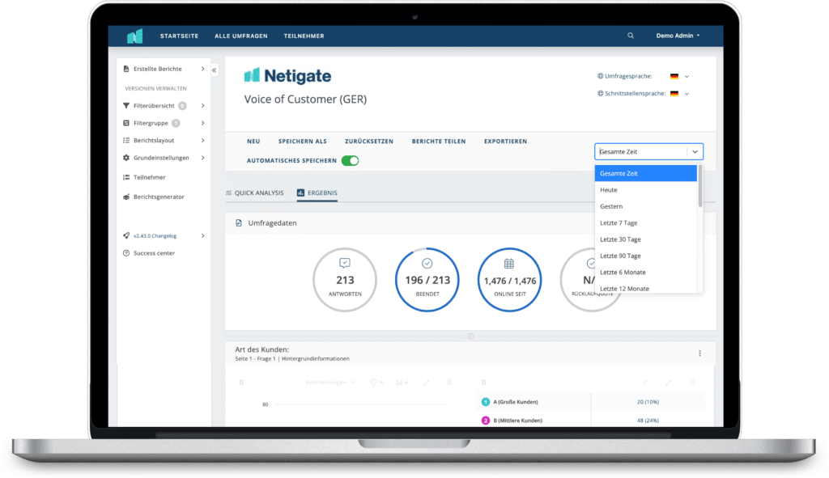This screenshot has width=829, height=478.
Task: Expand the Changelog chevron
Action: point(202,235)
